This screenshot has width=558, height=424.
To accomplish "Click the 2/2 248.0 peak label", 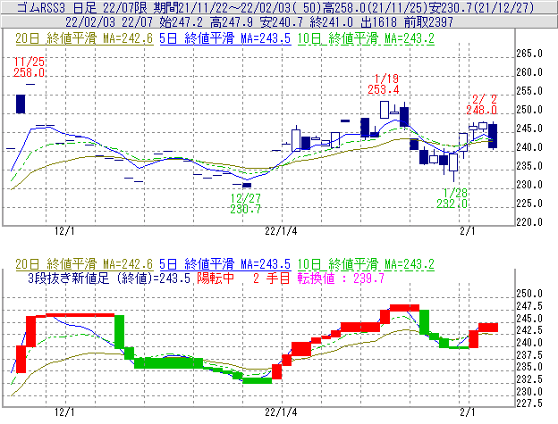I will (481, 104).
